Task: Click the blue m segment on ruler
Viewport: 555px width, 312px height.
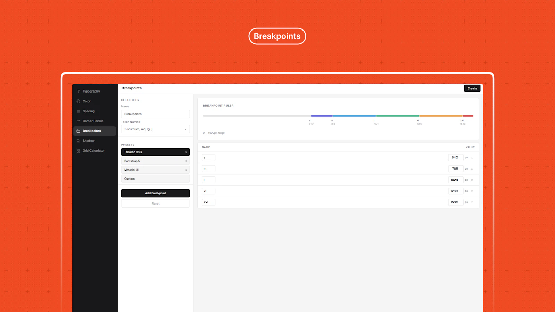Action: click(354, 116)
